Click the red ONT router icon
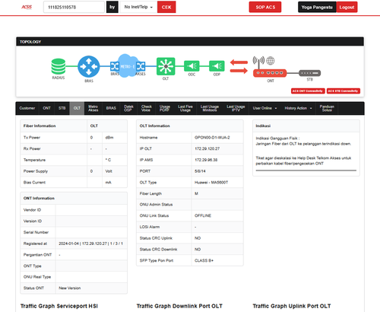Image resolution: width=380 pixels, height=312 pixels. pyautogui.click(x=270, y=73)
